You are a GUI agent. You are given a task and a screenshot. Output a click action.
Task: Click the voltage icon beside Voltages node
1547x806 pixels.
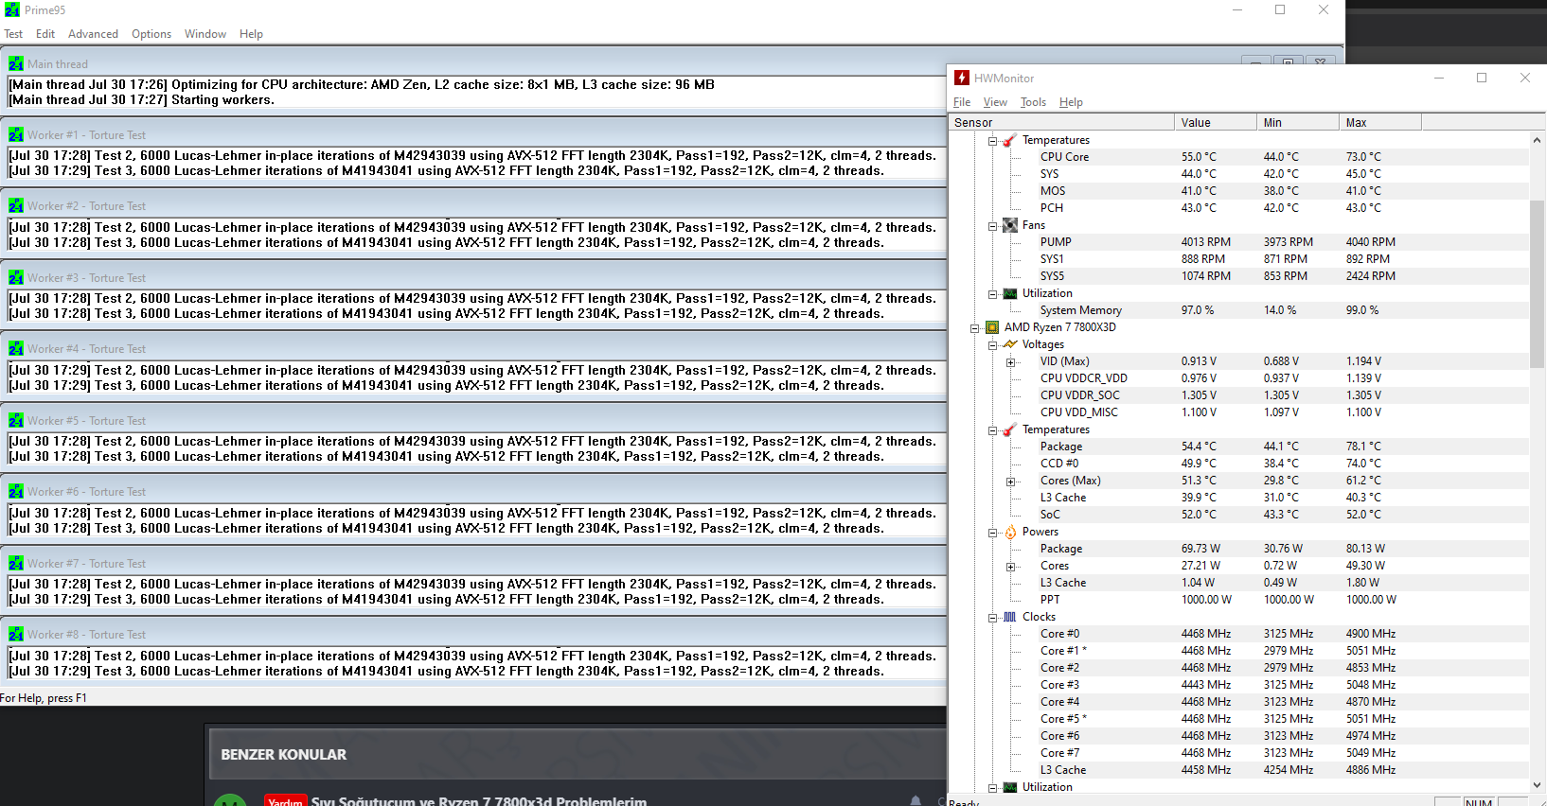pos(1010,344)
